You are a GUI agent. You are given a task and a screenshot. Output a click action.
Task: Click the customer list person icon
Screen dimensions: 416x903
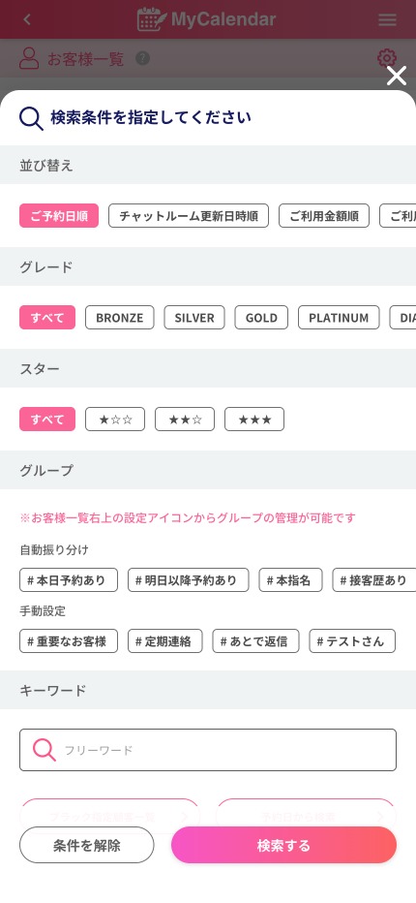[x=29, y=59]
